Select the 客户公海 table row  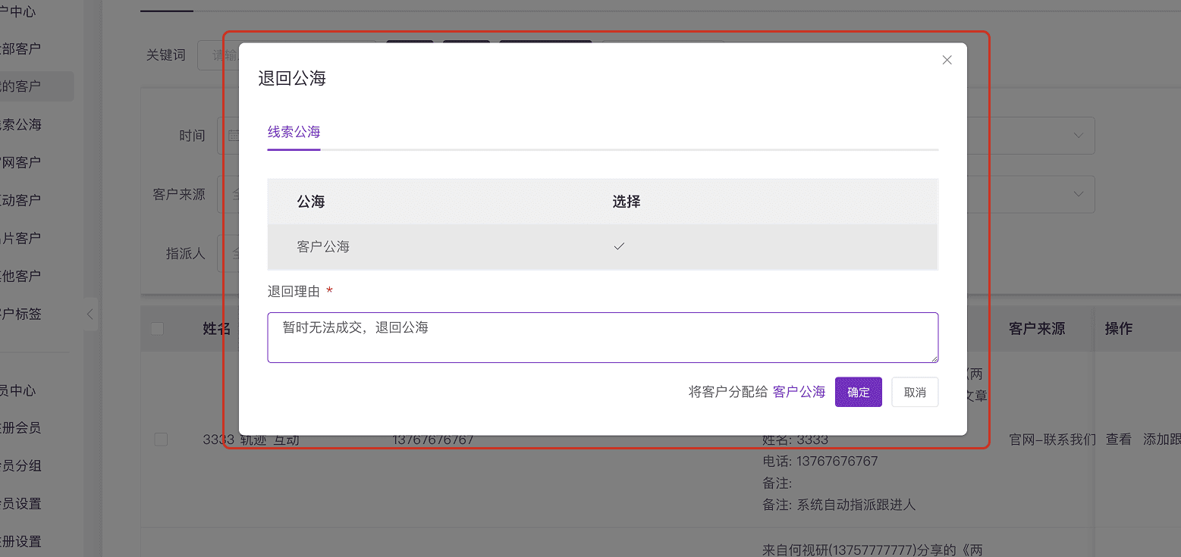602,246
